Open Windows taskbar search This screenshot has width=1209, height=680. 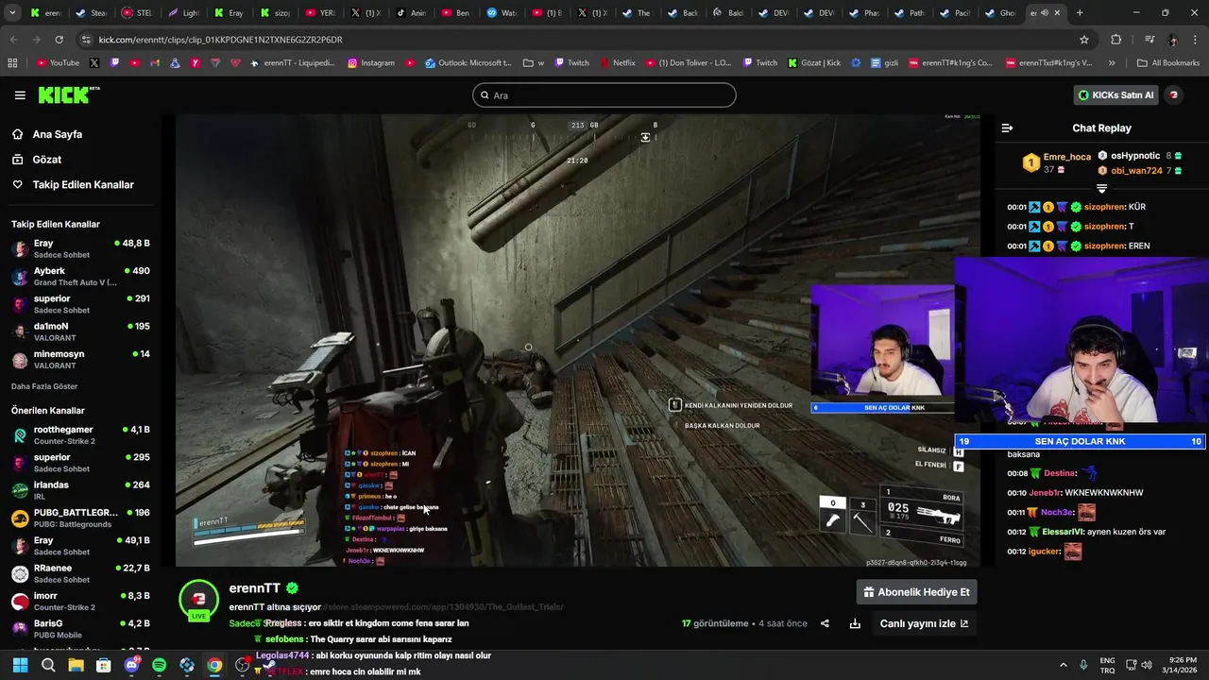[x=48, y=666]
